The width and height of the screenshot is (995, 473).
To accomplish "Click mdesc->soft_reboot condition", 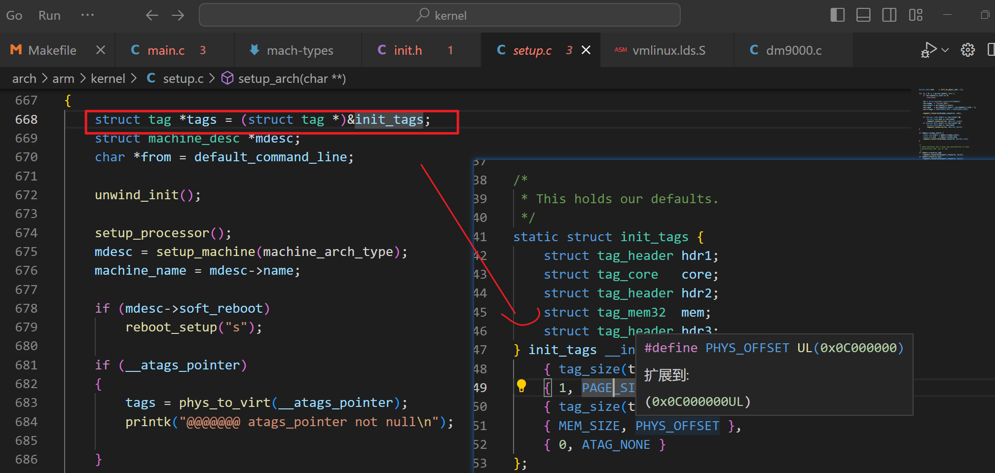I will 194,308.
